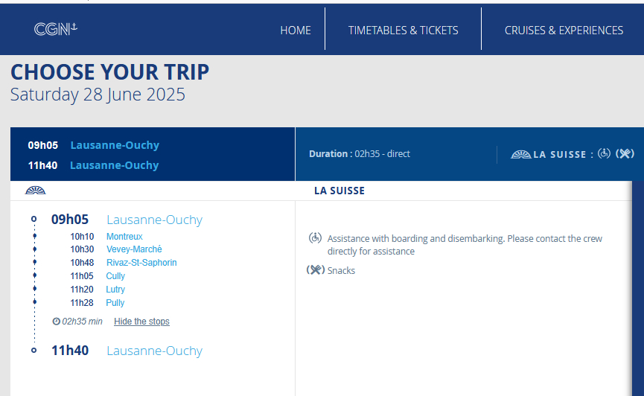Click Lausanne-Ouchy departure at 09h05 in itinerary

pyautogui.click(x=154, y=220)
